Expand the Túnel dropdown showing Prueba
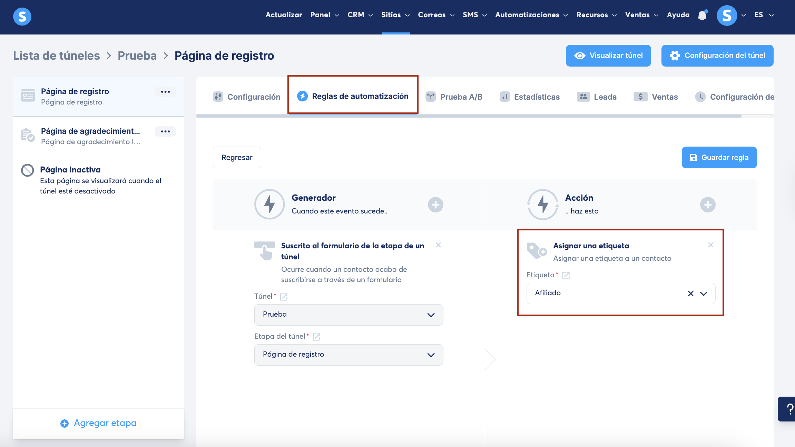795x447 pixels. 349,315
